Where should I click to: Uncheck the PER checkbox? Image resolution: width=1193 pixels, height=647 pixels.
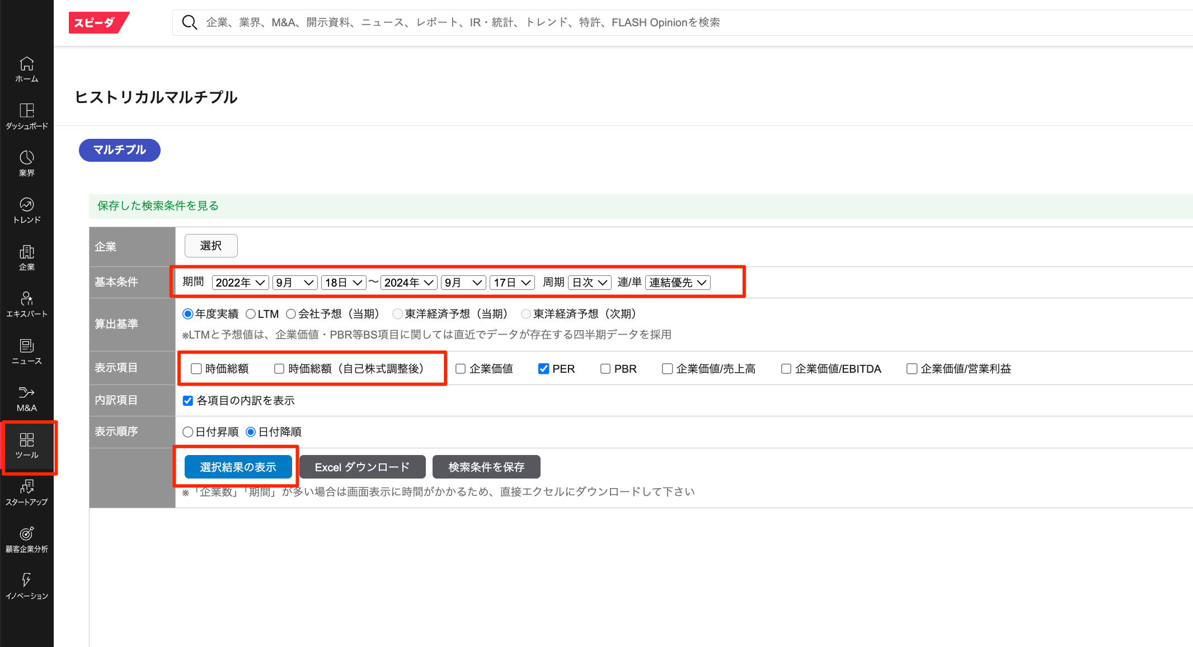(x=543, y=369)
